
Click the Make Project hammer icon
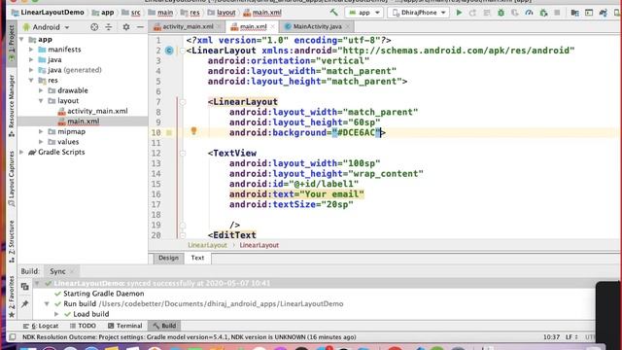334,13
